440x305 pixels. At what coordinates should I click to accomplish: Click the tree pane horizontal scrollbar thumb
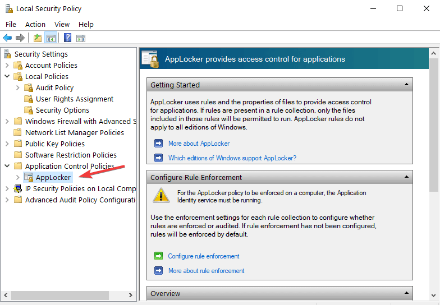[59, 295]
